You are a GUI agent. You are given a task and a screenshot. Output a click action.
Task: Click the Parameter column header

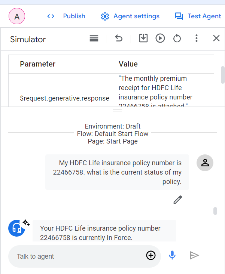click(37, 64)
